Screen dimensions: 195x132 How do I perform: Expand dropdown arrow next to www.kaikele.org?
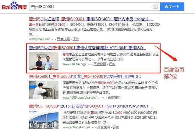click(89, 64)
